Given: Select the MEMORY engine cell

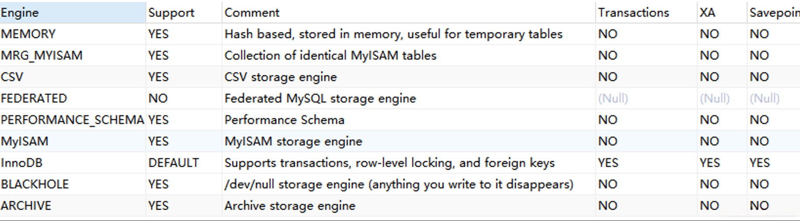Looking at the screenshot, I should (28, 34).
